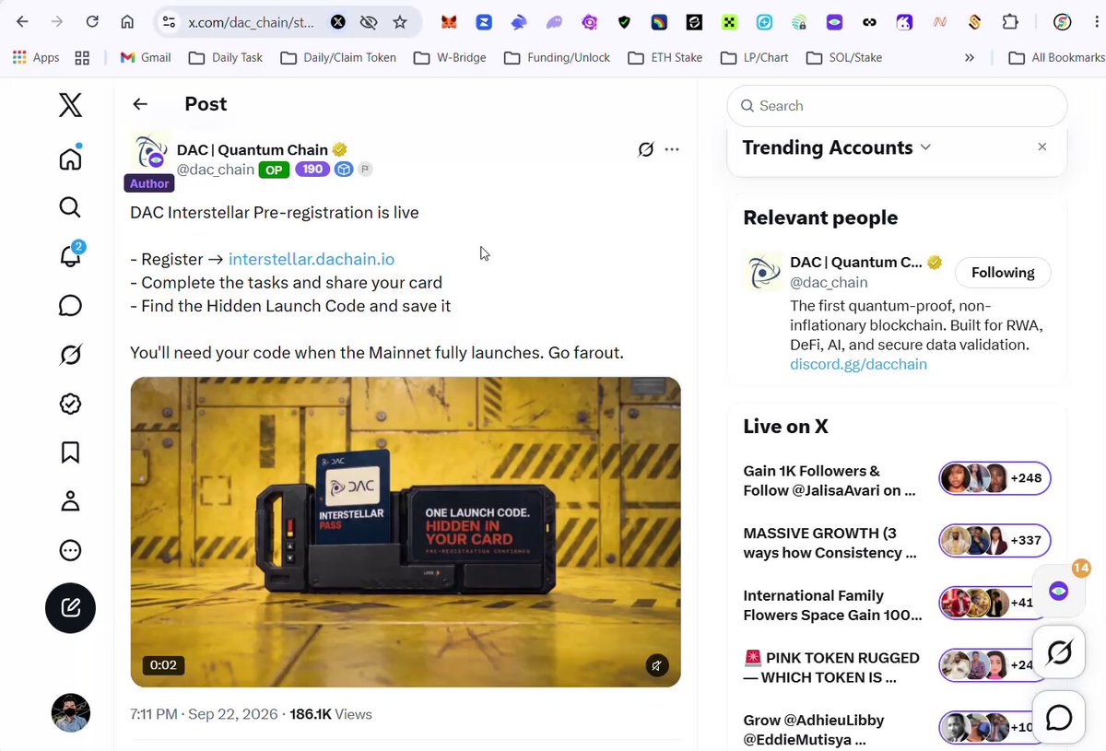Show more bookmarks with the double chevron
Viewport: 1106px width, 751px height.
tap(970, 57)
